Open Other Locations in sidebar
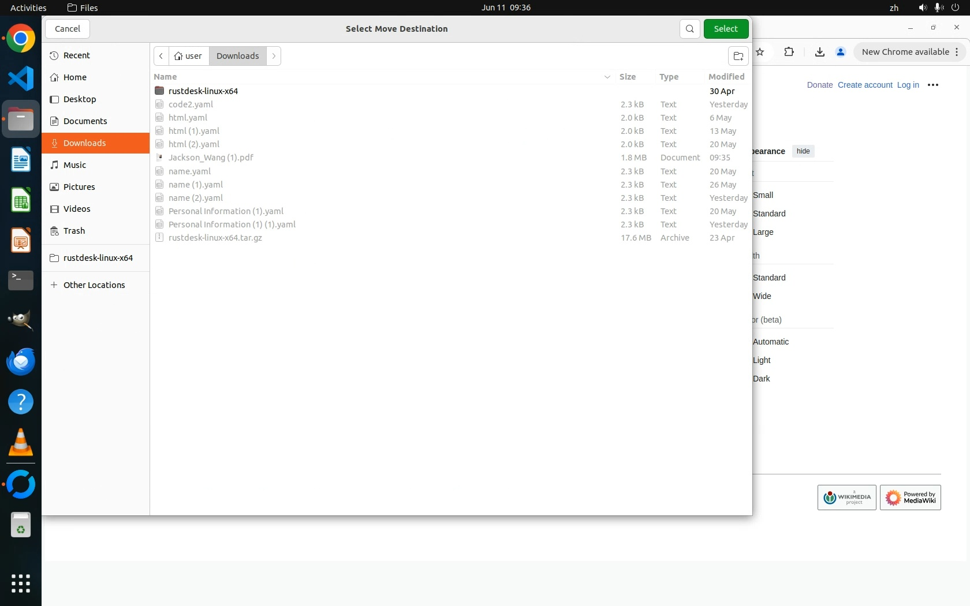This screenshot has height=606, width=970. [94, 285]
